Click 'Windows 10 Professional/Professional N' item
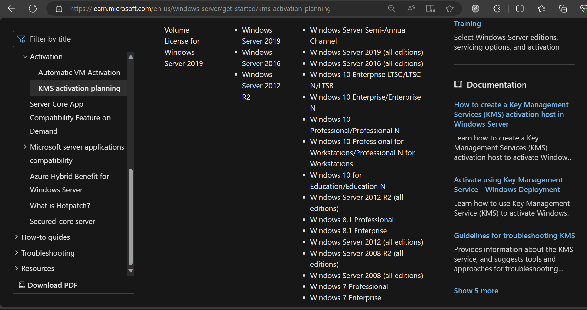The image size is (587, 310). pyautogui.click(x=355, y=125)
